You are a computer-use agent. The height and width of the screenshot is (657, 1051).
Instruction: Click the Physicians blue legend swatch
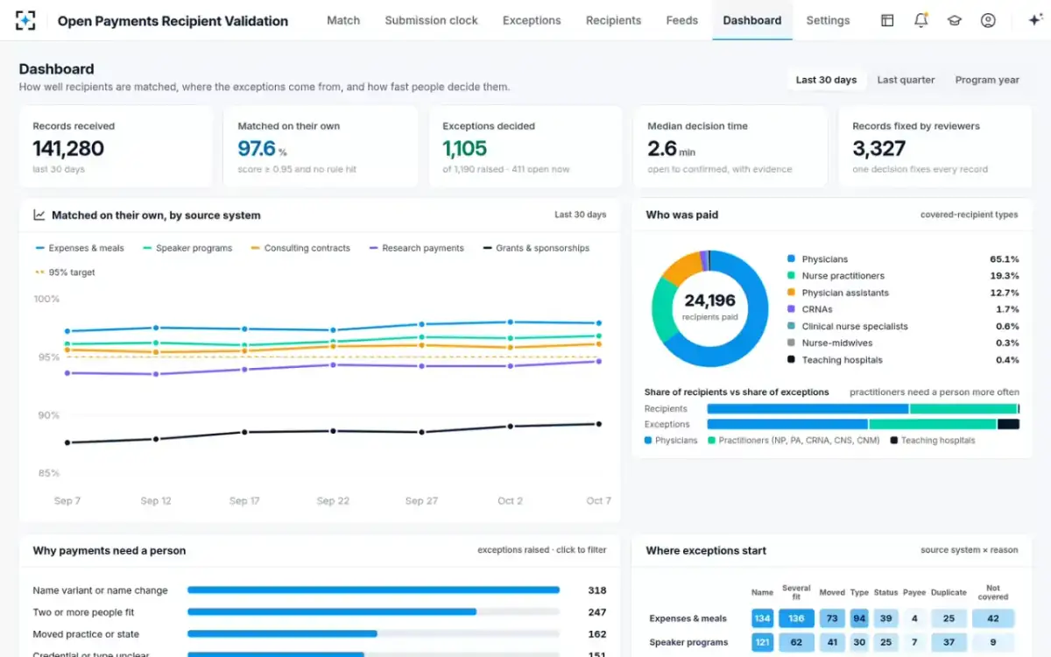(x=791, y=259)
